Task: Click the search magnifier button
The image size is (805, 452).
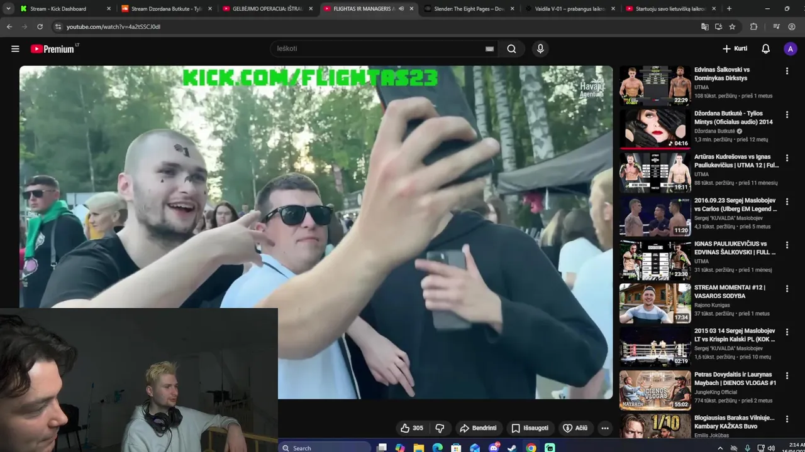Action: tap(512, 48)
